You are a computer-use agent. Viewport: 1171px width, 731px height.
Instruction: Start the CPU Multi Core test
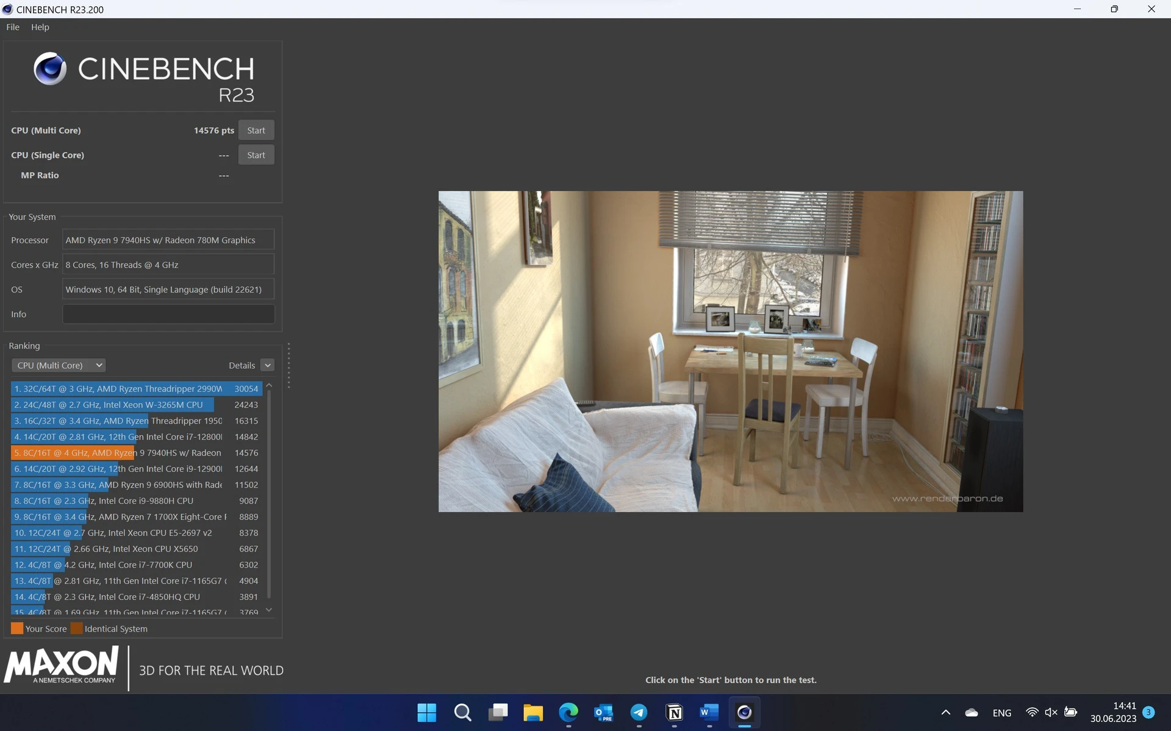coord(256,130)
